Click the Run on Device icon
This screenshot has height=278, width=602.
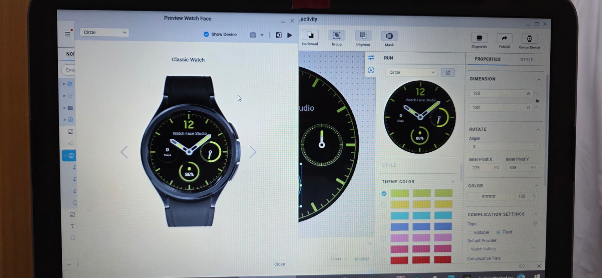[x=529, y=39]
